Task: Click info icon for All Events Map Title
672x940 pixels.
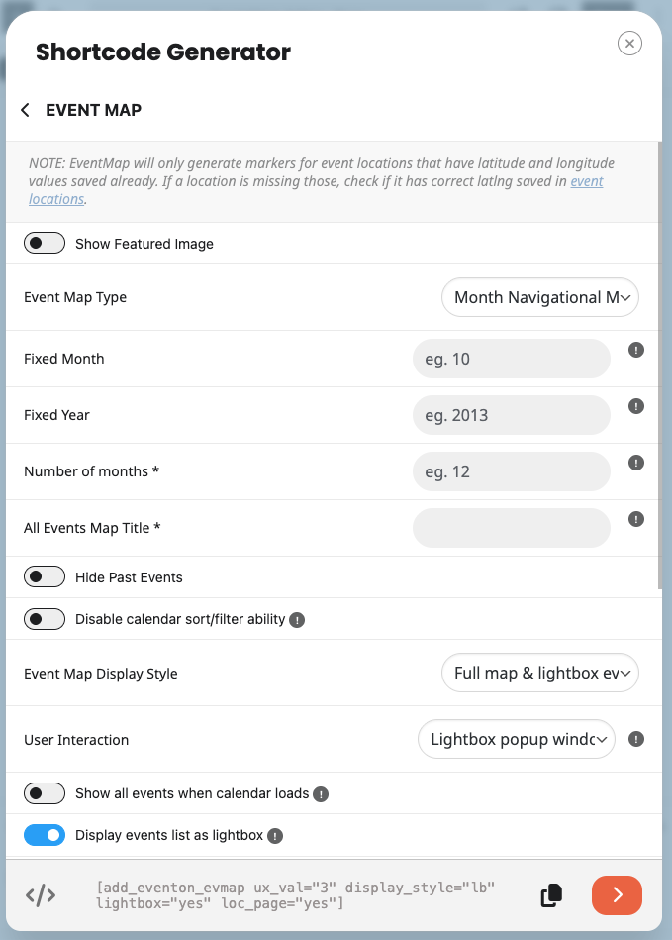Action: [636, 519]
